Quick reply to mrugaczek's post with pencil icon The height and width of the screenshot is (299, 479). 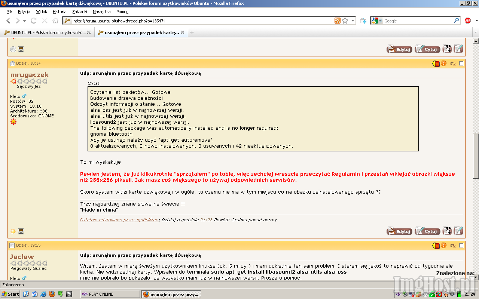point(458,231)
